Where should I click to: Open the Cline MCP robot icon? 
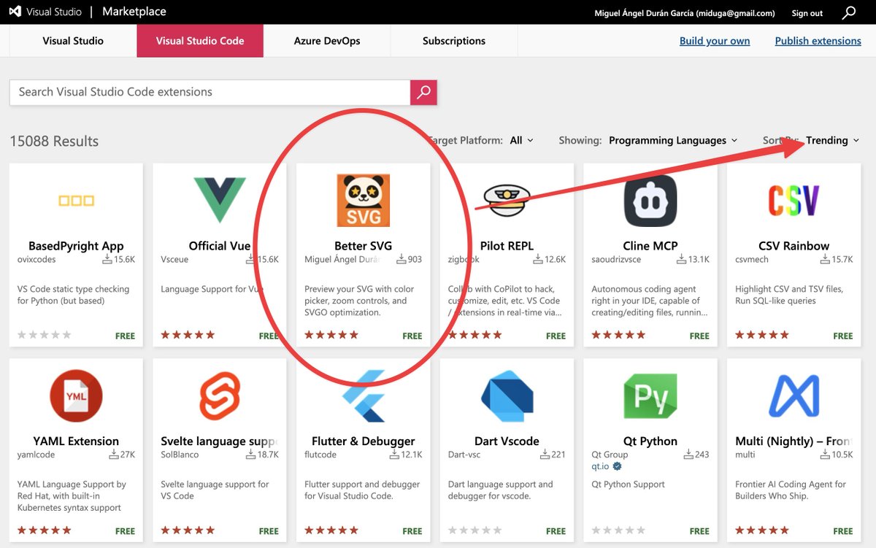click(x=650, y=201)
